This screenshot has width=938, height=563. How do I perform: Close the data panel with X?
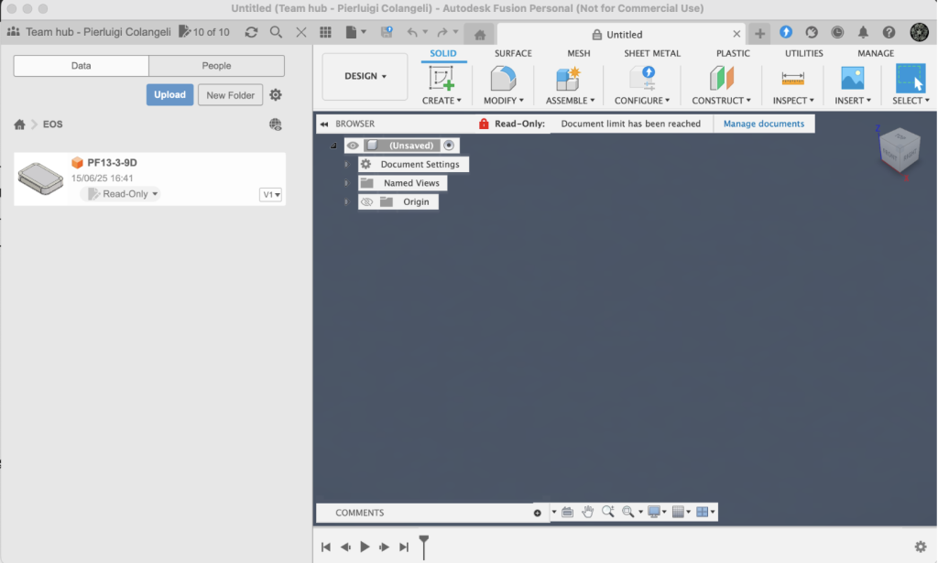click(300, 32)
